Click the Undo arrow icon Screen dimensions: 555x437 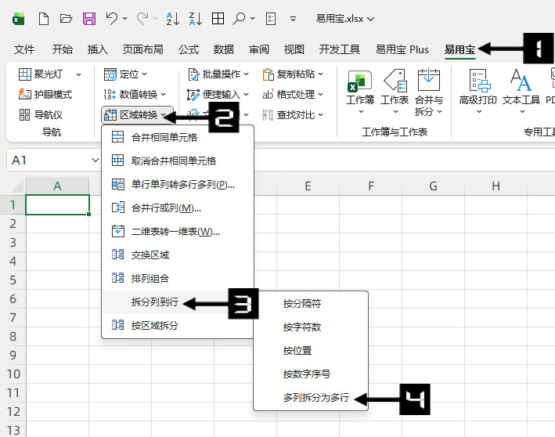112,18
